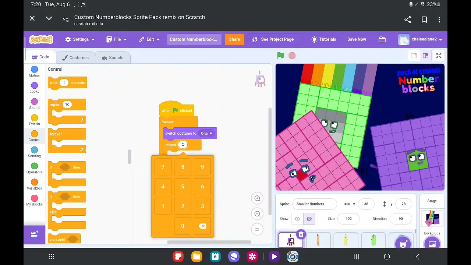Open the site settings tune icon
This screenshot has height=265, width=471.
coord(65,20)
